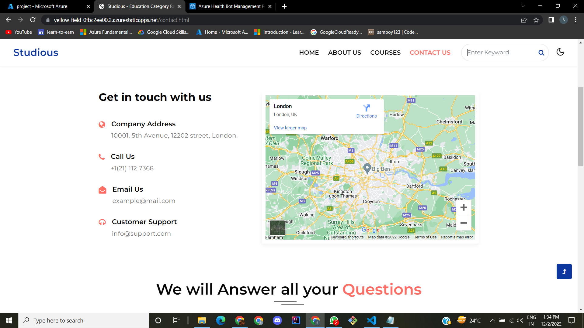The height and width of the screenshot is (328, 584).
Task: Click the ENG language indicator in the taskbar
Action: click(531, 320)
